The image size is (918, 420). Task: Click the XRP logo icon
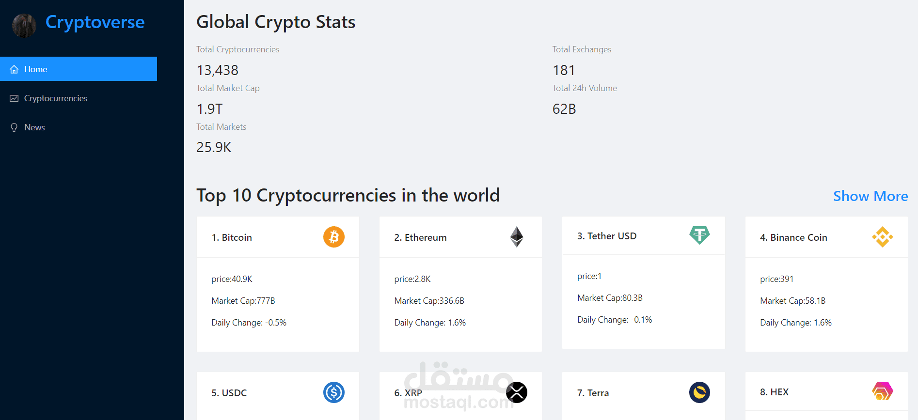coord(517,392)
